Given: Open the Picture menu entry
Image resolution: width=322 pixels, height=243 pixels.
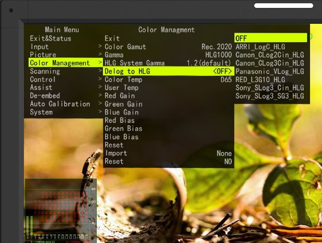Looking at the screenshot, I should [43, 54].
